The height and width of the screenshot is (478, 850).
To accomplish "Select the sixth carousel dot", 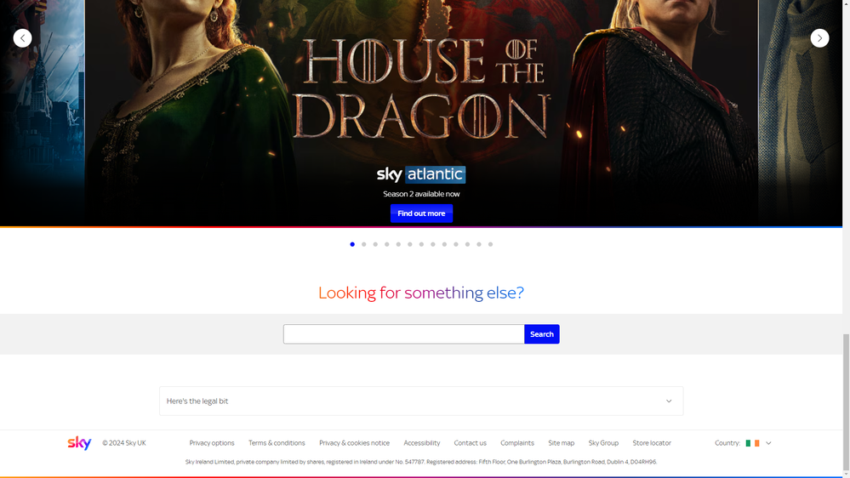I will (x=410, y=244).
